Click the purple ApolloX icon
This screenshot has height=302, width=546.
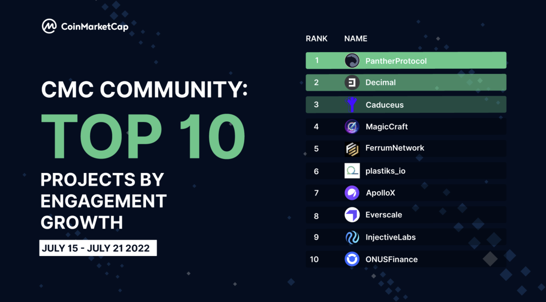pyautogui.click(x=352, y=193)
